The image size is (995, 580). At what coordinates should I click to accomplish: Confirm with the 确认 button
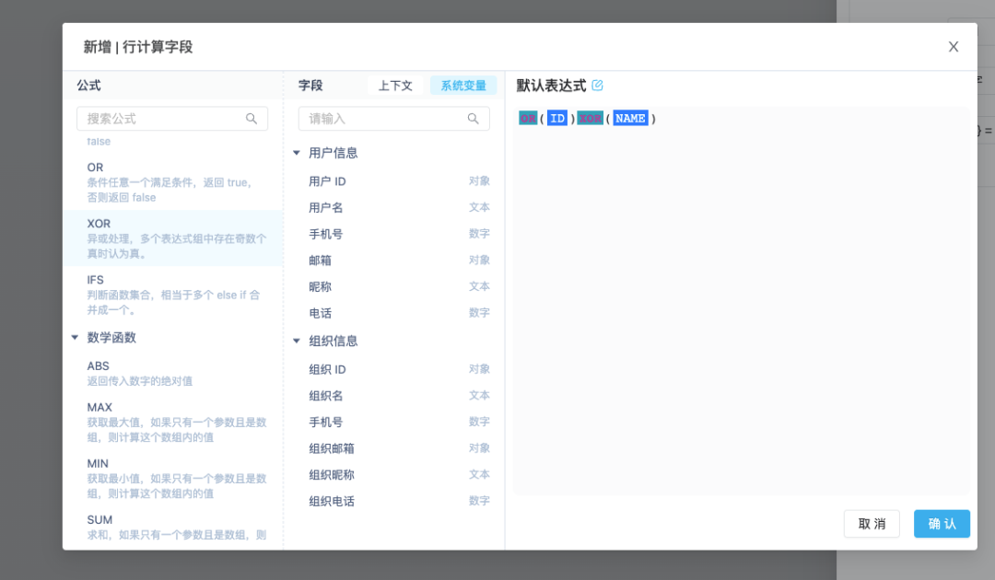[x=942, y=524]
